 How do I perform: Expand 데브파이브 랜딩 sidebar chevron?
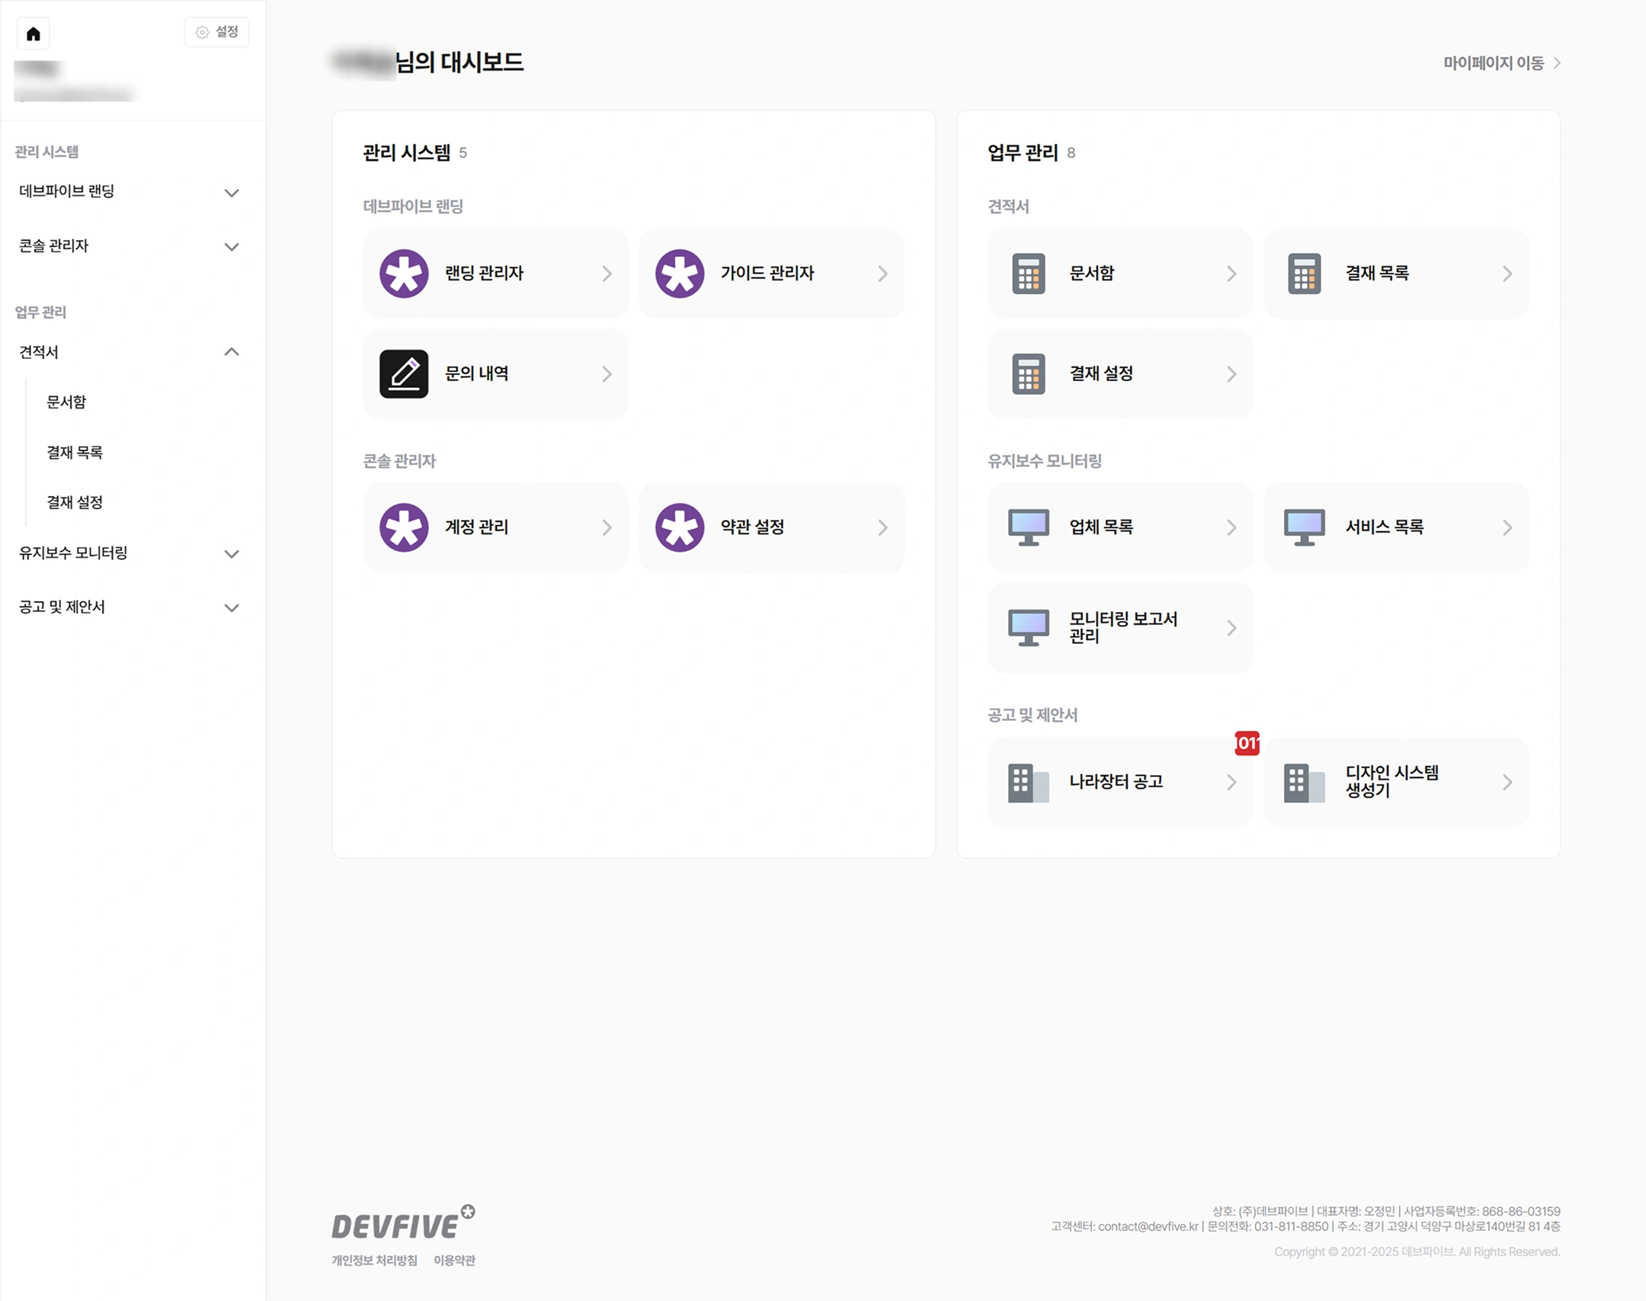click(232, 193)
